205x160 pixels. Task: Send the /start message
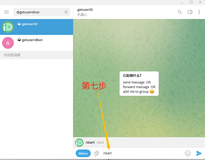click(199, 153)
